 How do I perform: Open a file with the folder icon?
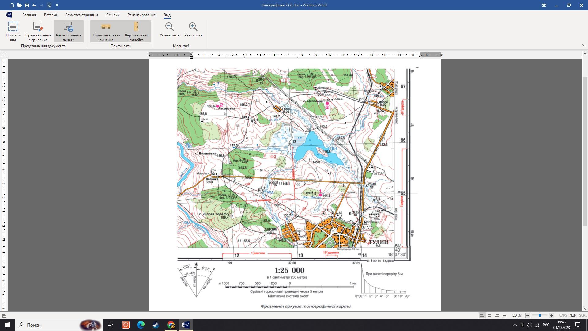(x=19, y=5)
